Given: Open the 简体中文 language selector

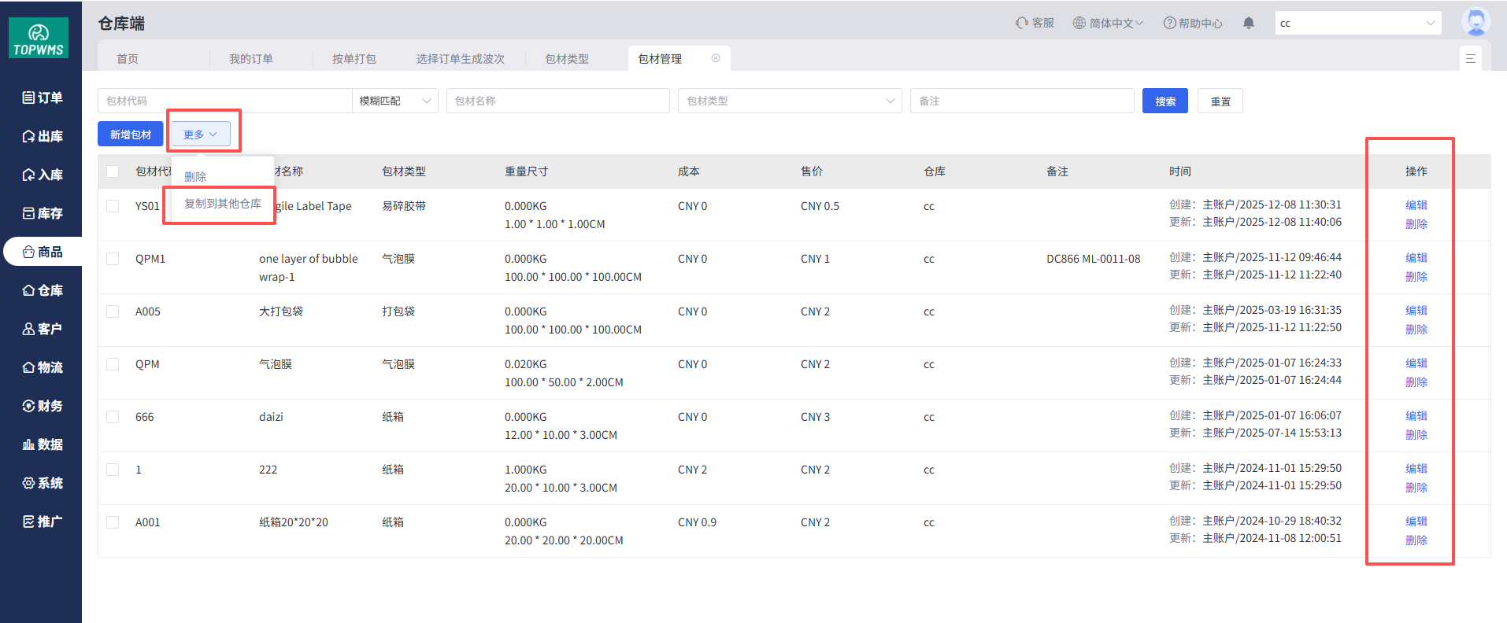Looking at the screenshot, I should click(1108, 24).
